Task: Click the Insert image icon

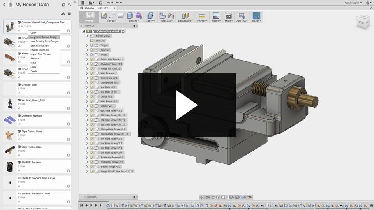Action: (216, 16)
